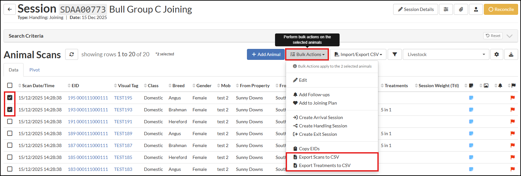Image resolution: width=521 pixels, height=176 pixels.
Task: Click the Add Animal button
Action: (266, 54)
